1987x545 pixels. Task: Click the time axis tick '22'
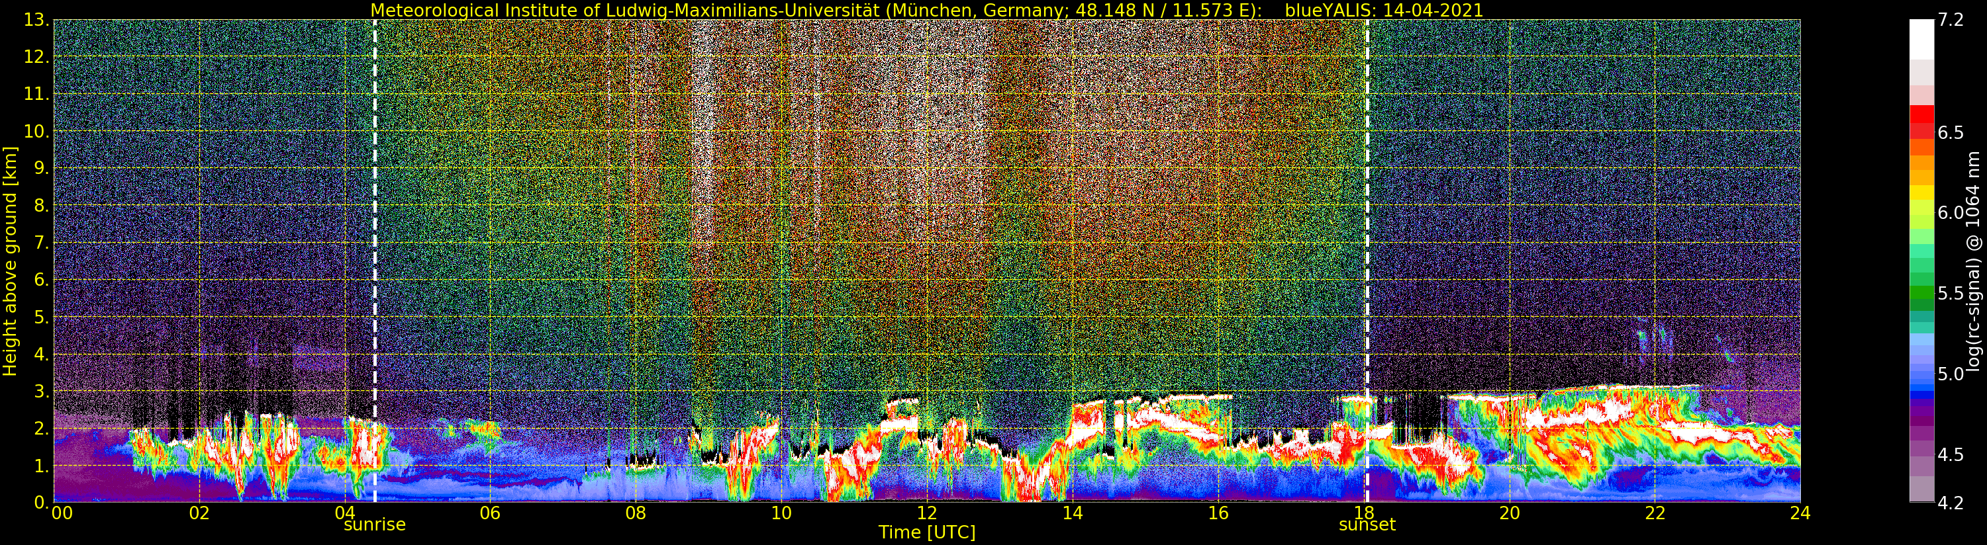(1655, 513)
